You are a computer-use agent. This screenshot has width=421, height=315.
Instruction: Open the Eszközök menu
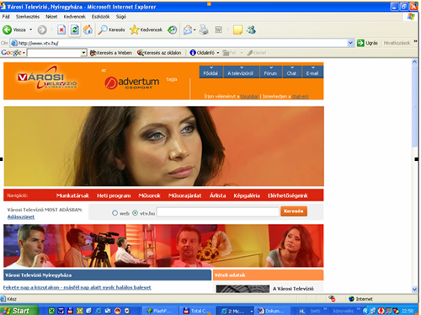click(x=100, y=17)
